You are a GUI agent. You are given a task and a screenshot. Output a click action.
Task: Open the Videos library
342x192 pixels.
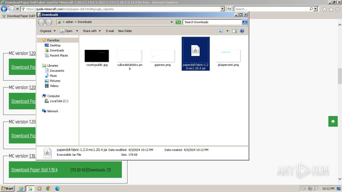(54, 86)
